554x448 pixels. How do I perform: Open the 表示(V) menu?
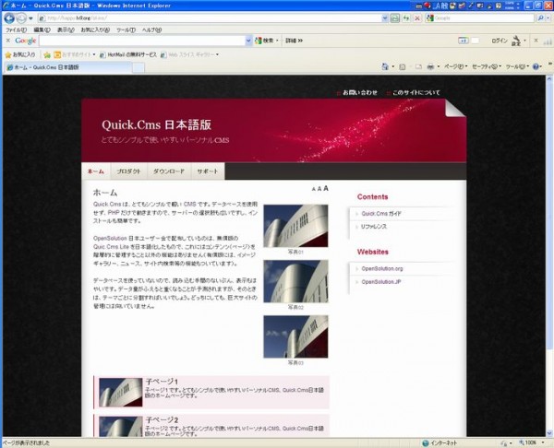pyautogui.click(x=65, y=29)
